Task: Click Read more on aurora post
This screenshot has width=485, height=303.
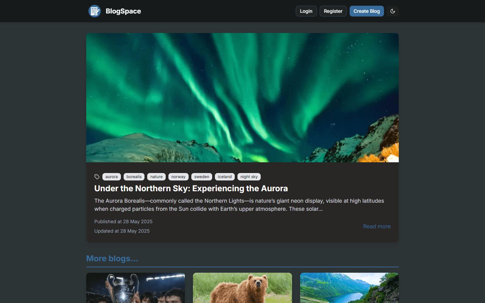Action: pos(377,226)
